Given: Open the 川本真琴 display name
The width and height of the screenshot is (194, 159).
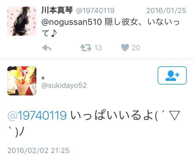Looking at the screenshot, I should coord(57,10).
